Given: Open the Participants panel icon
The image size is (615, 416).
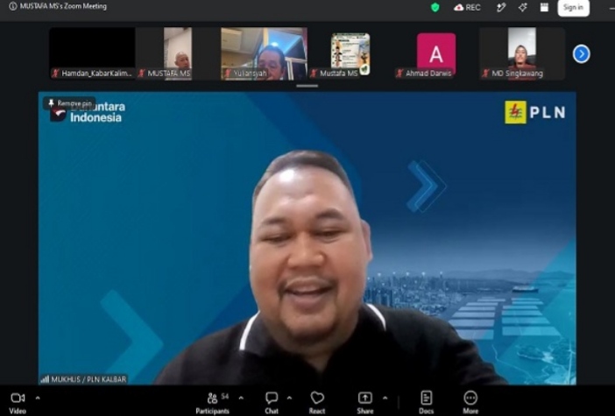Looking at the screenshot, I should [x=212, y=398].
